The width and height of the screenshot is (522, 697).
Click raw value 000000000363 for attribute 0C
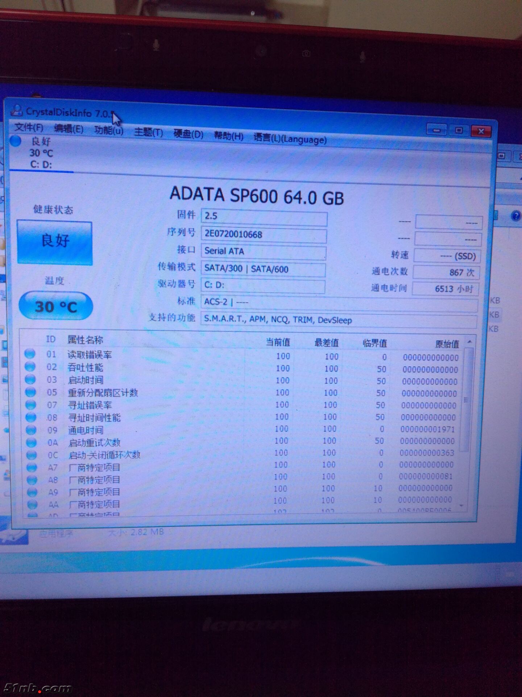pyautogui.click(x=427, y=453)
